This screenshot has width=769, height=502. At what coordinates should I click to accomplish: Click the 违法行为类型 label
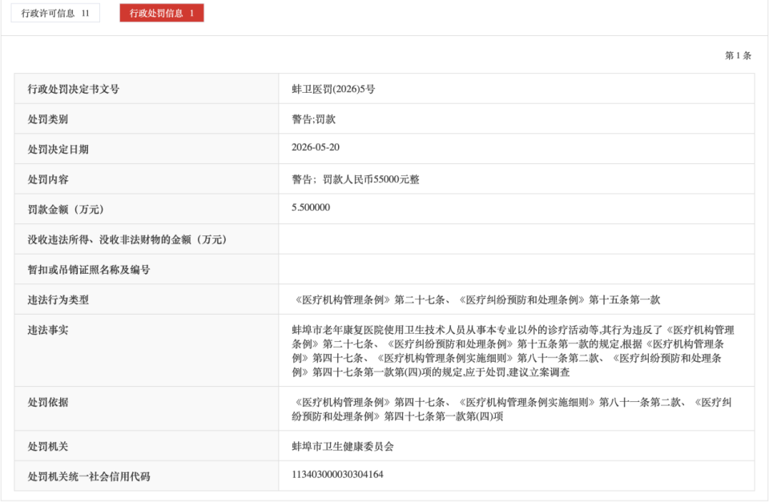click(58, 300)
